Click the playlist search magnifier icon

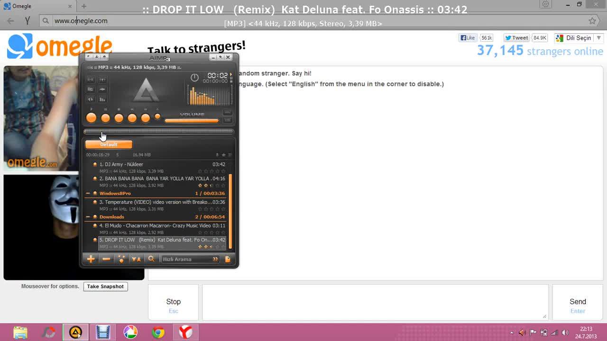point(151,259)
